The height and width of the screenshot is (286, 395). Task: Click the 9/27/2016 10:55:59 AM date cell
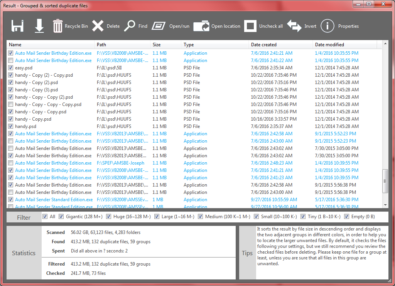[x=274, y=199]
